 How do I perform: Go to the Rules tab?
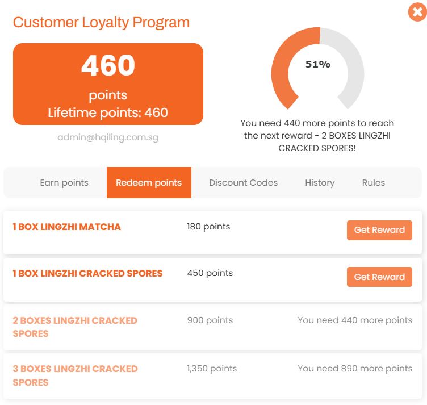374,183
